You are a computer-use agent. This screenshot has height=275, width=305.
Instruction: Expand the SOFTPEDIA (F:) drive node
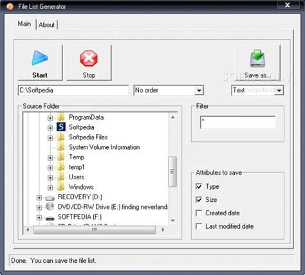39,218
